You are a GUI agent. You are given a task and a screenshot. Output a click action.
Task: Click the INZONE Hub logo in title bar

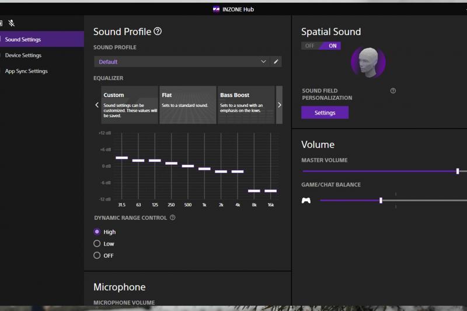(x=216, y=9)
